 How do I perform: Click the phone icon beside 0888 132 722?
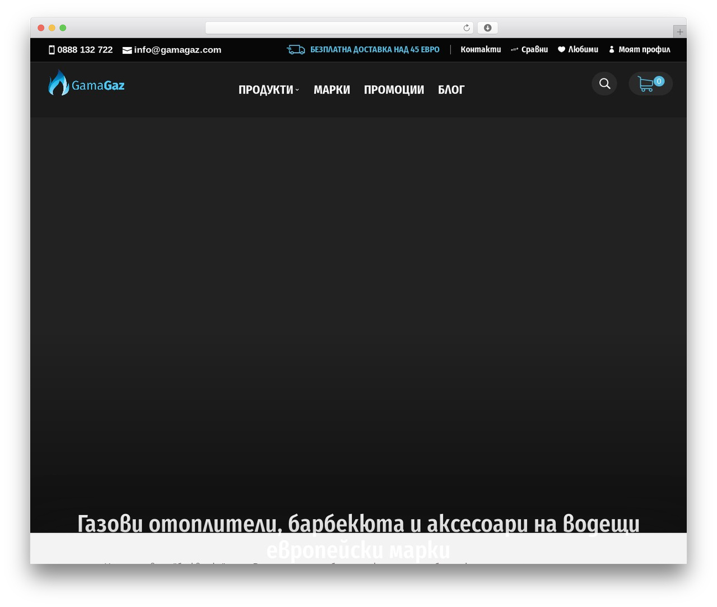coord(52,50)
